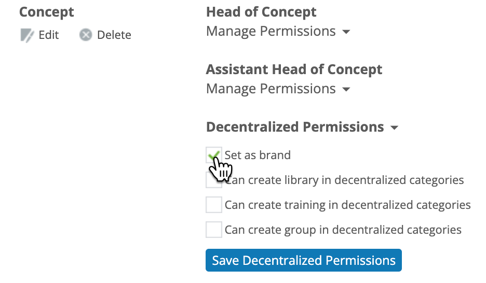Image resolution: width=486 pixels, height=283 pixels.
Task: Click the Set as brand label
Action: pyautogui.click(x=258, y=155)
